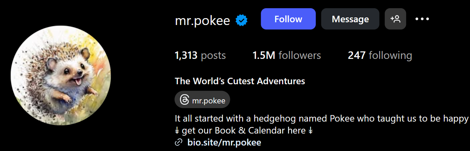
Task: Open the hedgehog profile picture
Action: pos(61,76)
